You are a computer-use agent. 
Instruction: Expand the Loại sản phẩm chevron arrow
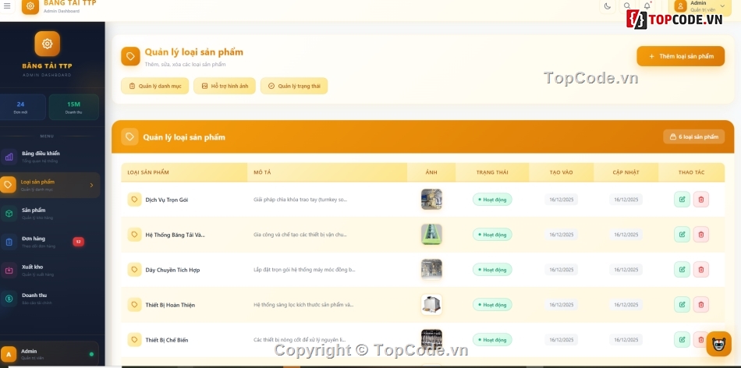[91, 185]
